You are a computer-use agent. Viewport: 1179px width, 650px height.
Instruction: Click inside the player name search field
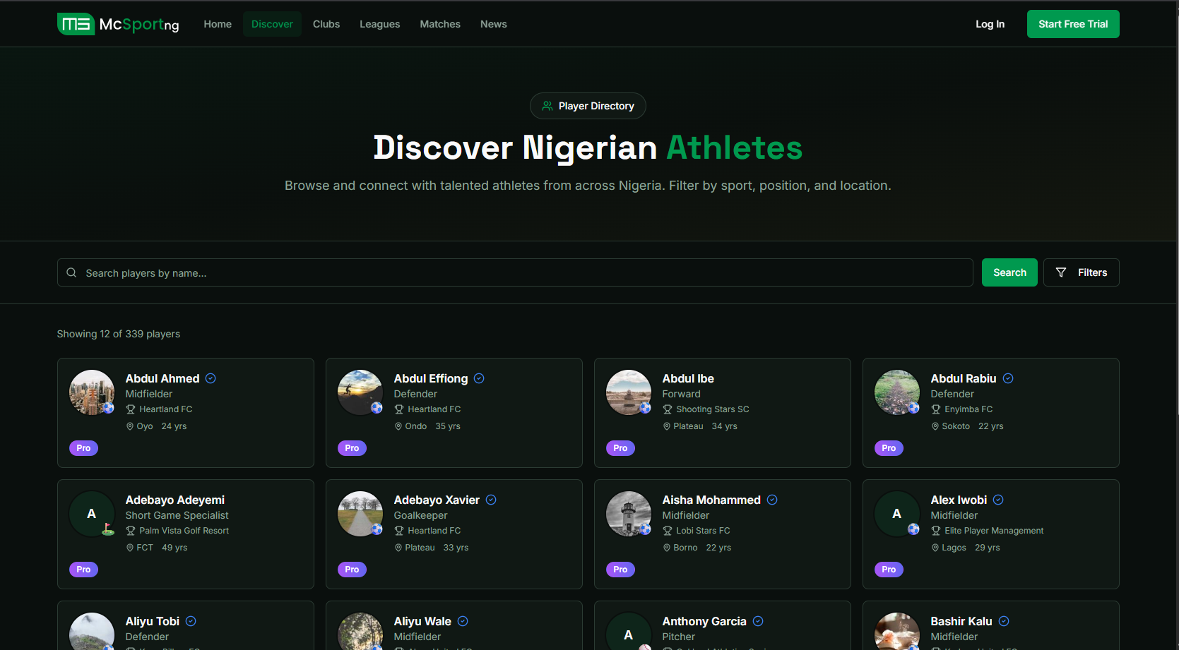494,272
